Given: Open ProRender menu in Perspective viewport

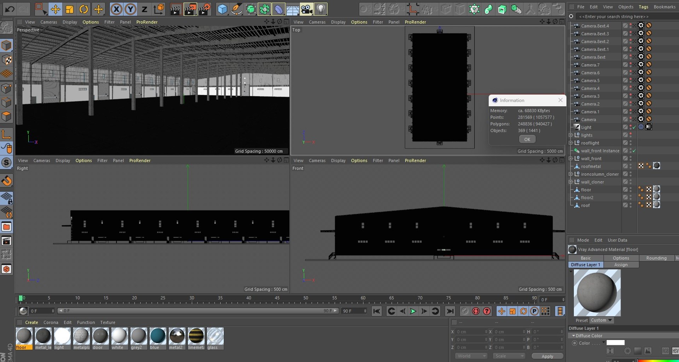Looking at the screenshot, I should tap(147, 22).
